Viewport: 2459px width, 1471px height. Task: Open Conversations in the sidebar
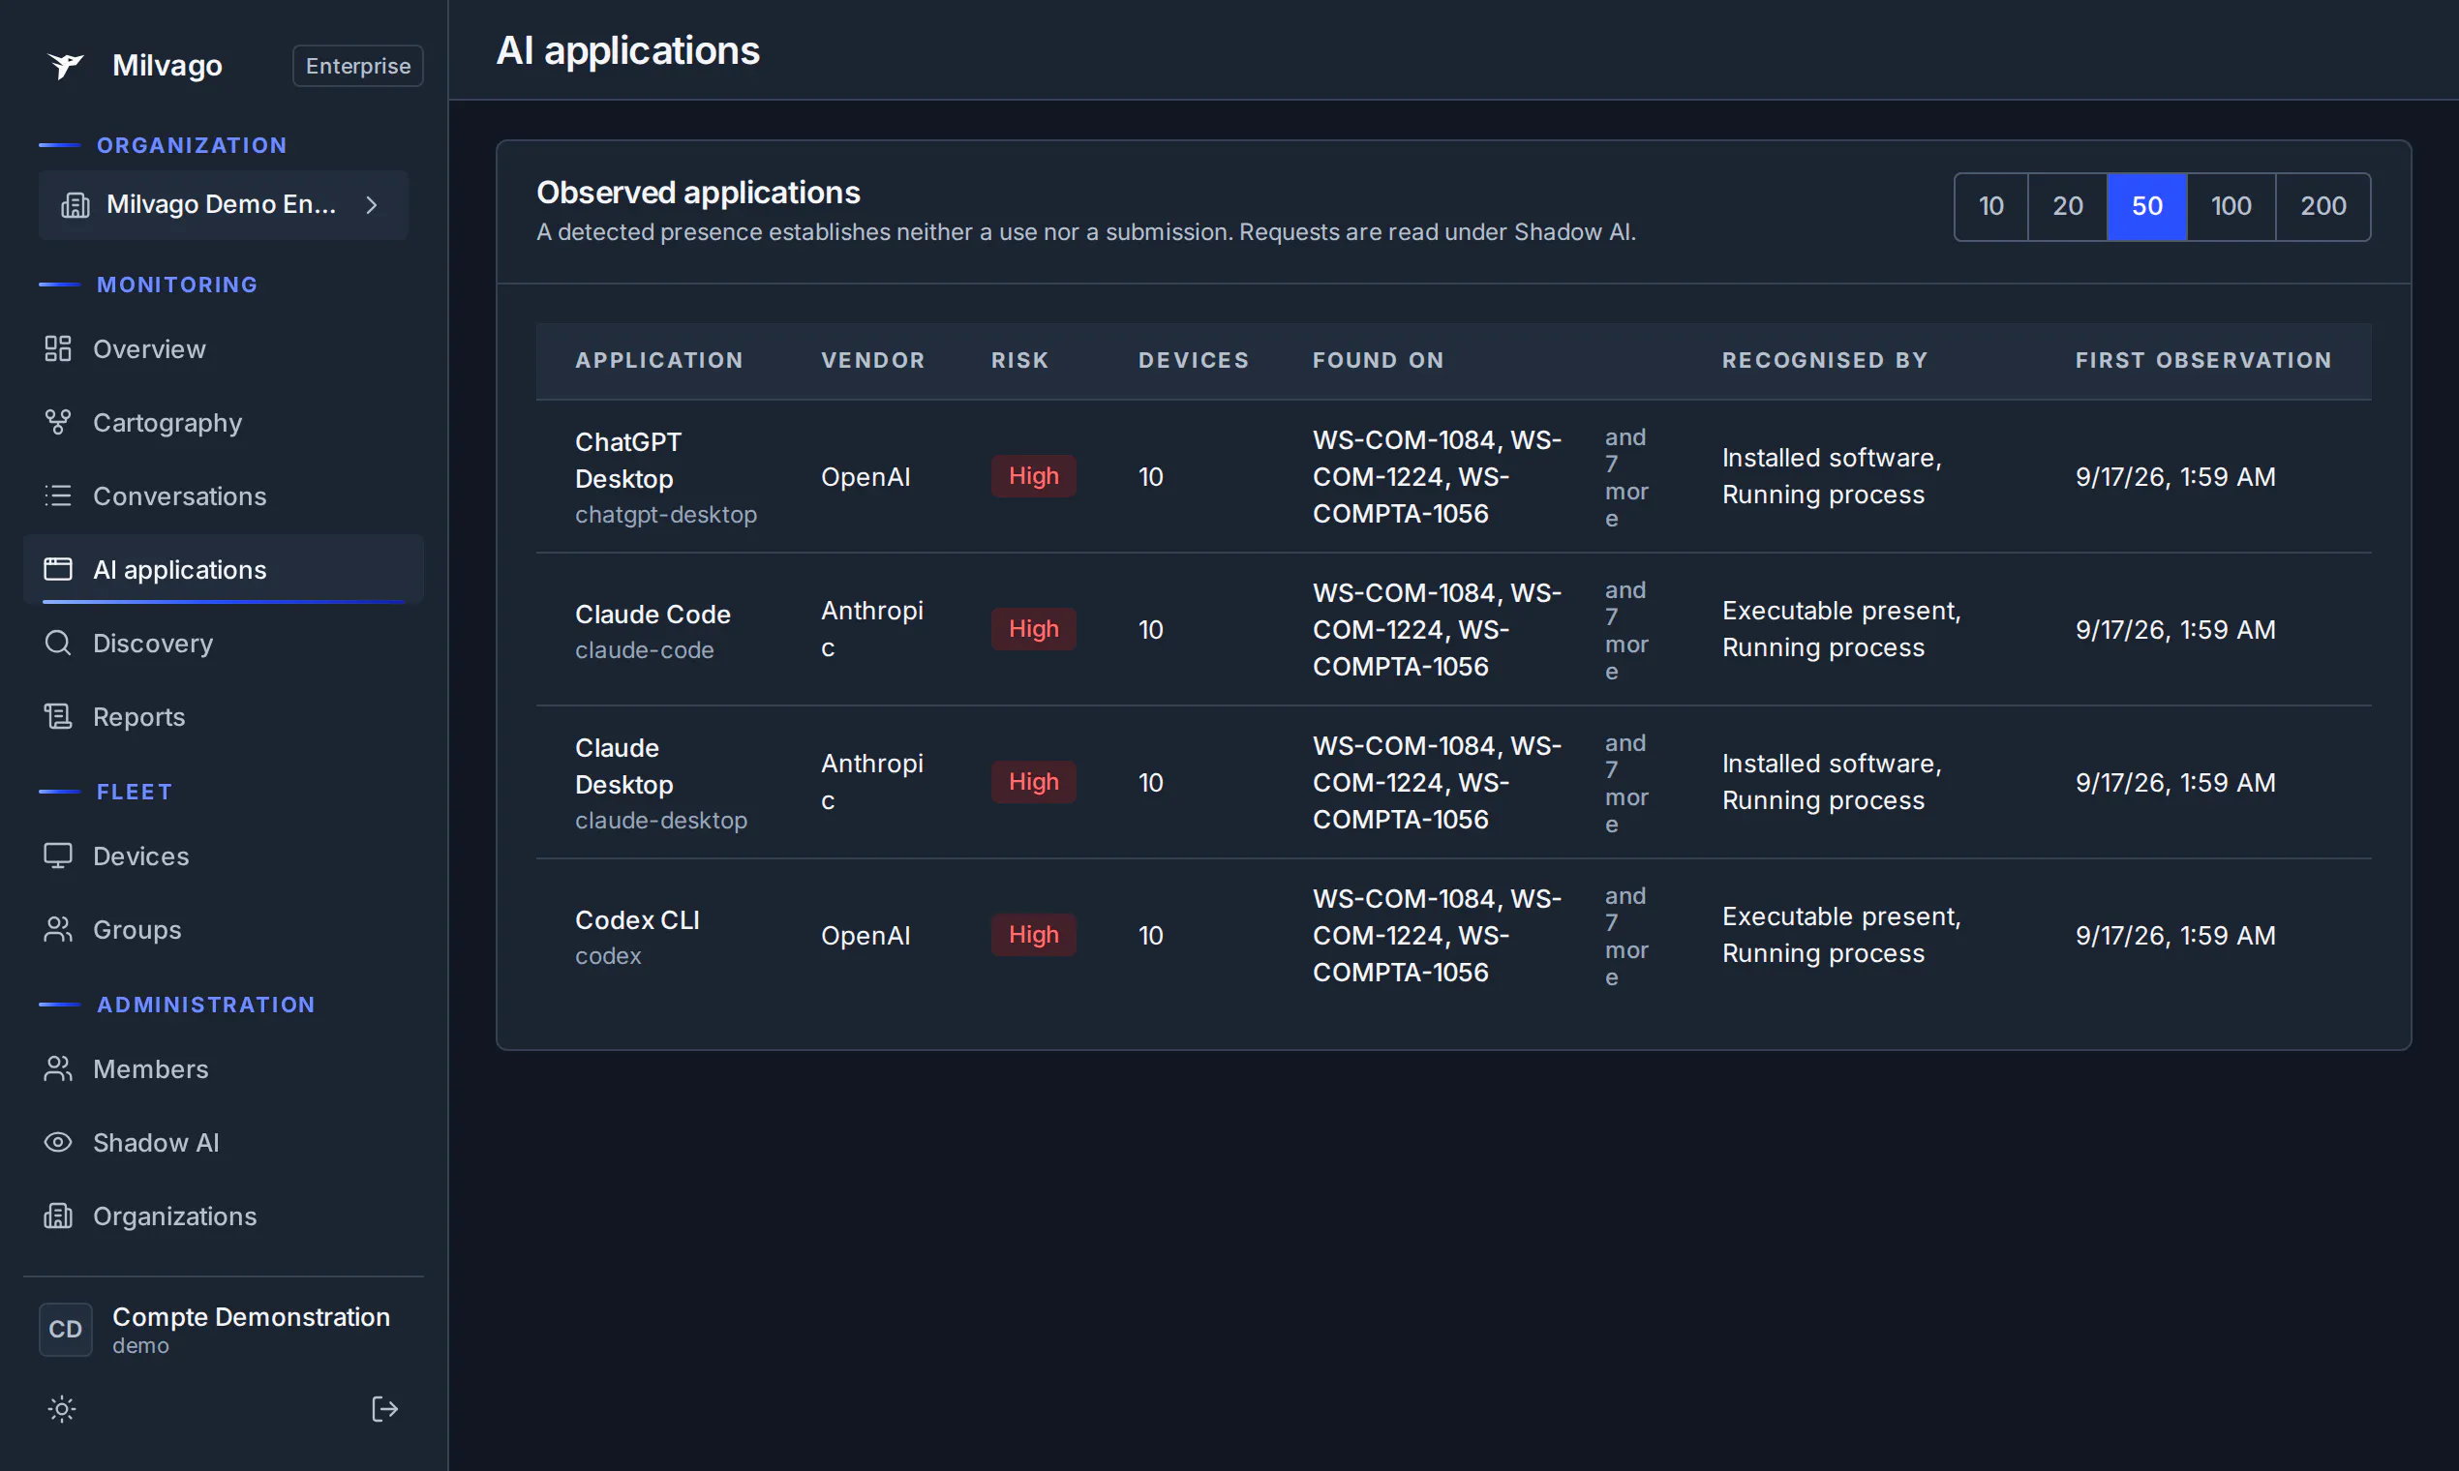pos(223,495)
